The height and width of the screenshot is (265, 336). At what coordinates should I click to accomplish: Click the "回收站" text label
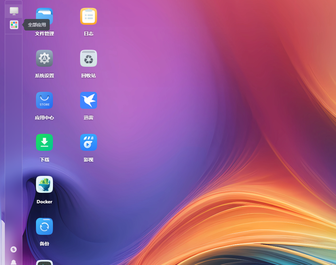(89, 76)
